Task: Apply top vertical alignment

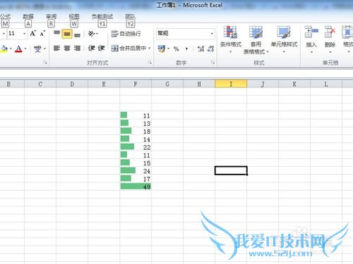Action: (56, 34)
